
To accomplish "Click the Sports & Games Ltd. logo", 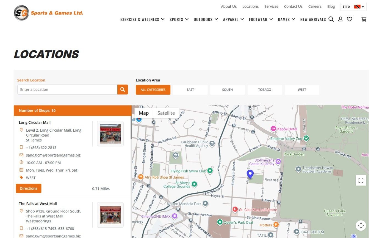I will click(48, 13).
